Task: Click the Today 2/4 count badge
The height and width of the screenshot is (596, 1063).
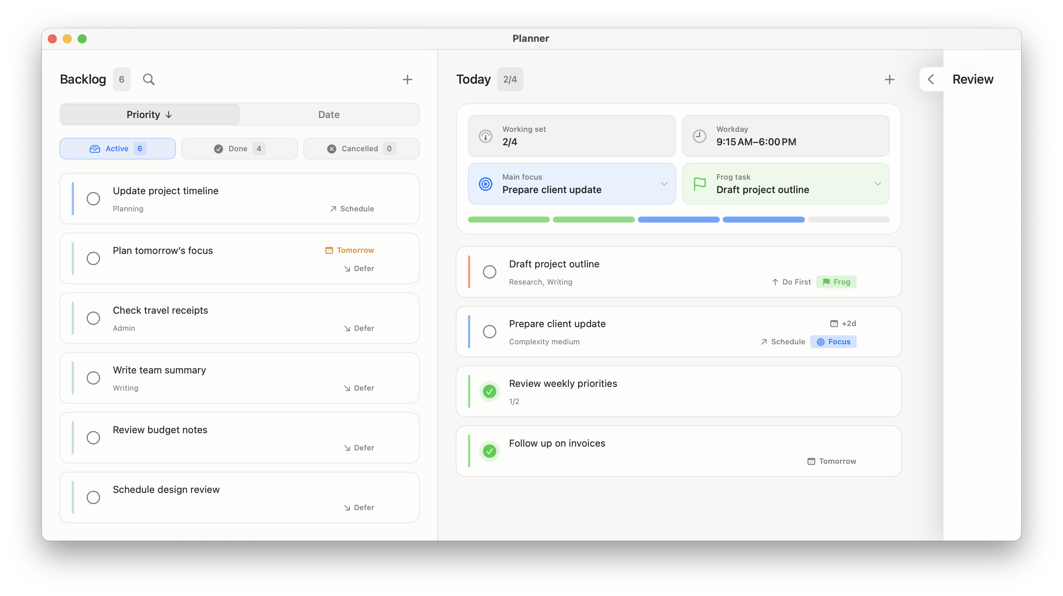Action: point(509,79)
